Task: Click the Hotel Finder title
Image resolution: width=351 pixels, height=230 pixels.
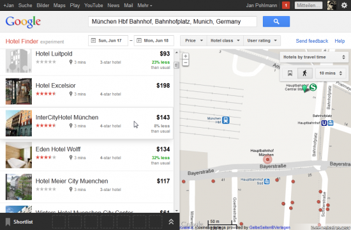Action: click(22, 42)
